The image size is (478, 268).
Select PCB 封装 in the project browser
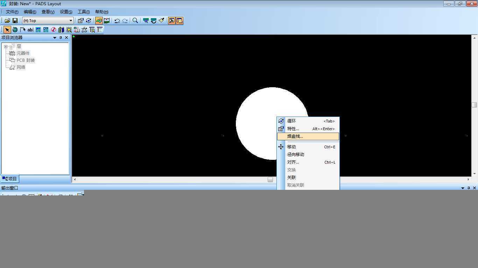[x=26, y=60]
